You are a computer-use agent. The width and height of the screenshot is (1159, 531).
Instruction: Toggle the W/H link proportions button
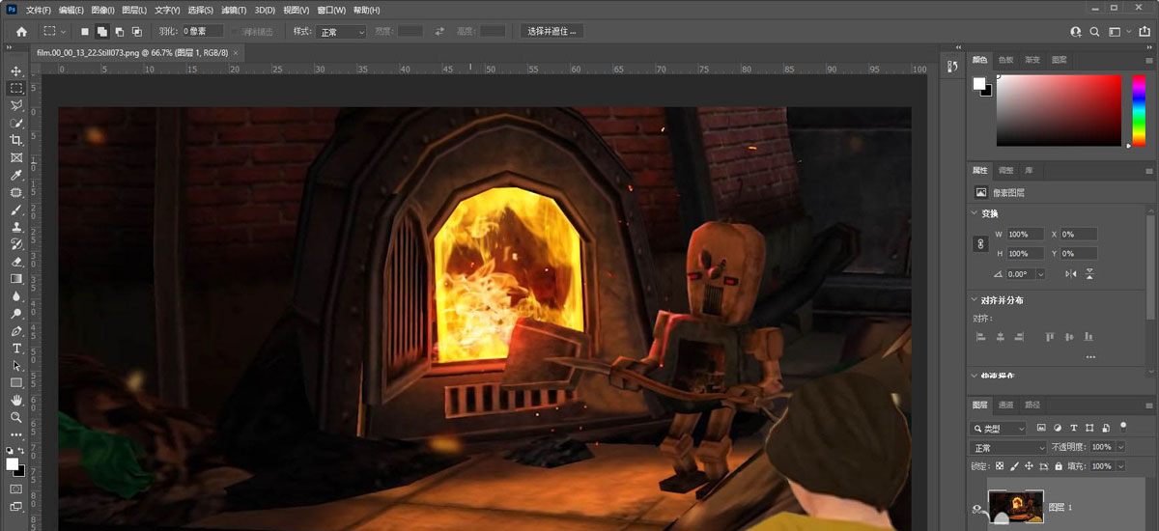click(980, 244)
